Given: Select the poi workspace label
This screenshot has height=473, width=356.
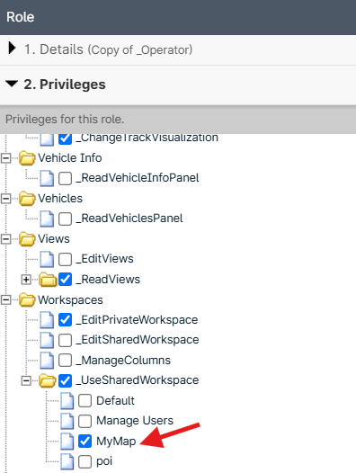Looking at the screenshot, I should pyautogui.click(x=104, y=461).
